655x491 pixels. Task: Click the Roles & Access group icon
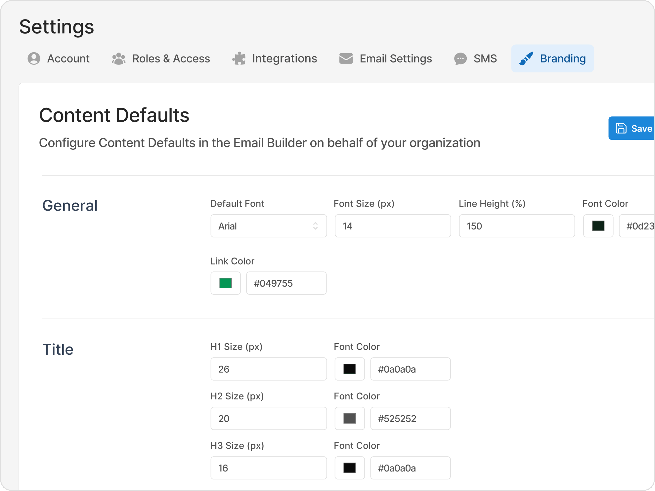[118, 58]
